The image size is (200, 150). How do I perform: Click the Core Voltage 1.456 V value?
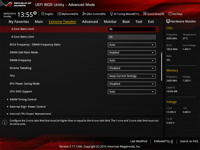187,49
